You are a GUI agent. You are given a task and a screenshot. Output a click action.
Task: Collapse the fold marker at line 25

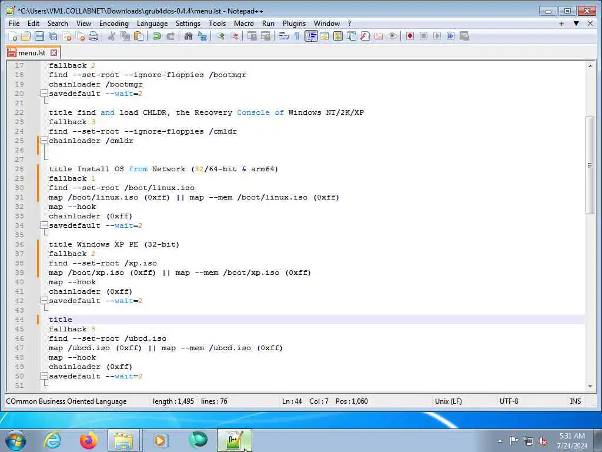(44, 141)
